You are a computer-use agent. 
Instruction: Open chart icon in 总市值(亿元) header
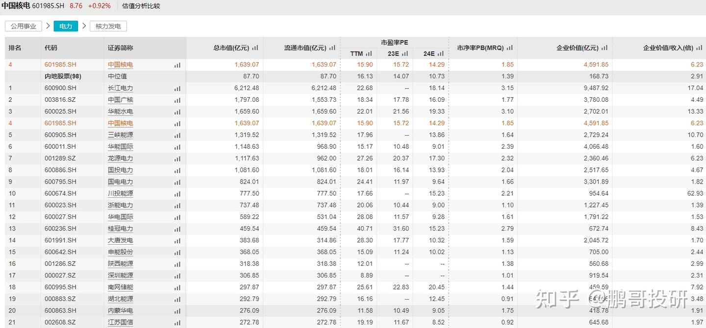click(255, 48)
